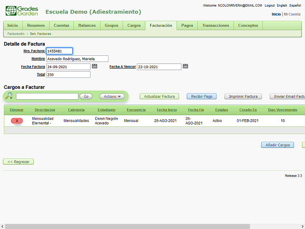The image size is (305, 229).
Task: Expand the Actions dropdown menu
Action: click(x=112, y=96)
